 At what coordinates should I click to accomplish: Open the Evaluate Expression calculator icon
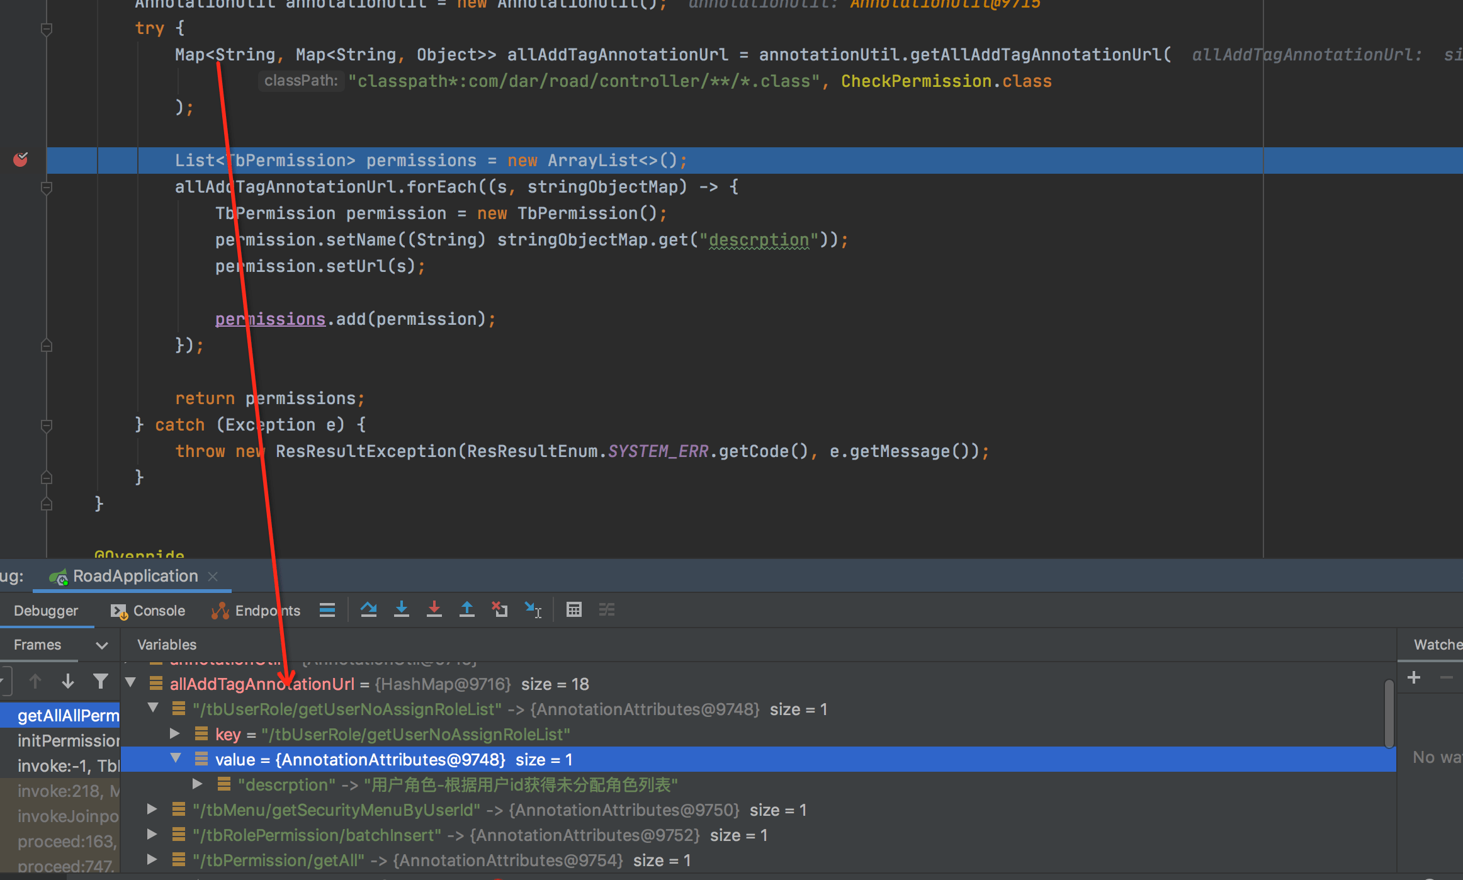coord(573,609)
